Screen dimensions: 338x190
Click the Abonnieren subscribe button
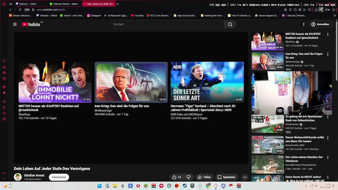[59, 177]
